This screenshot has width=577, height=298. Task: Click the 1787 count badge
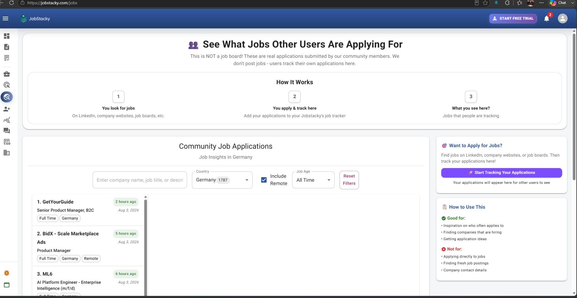click(223, 180)
